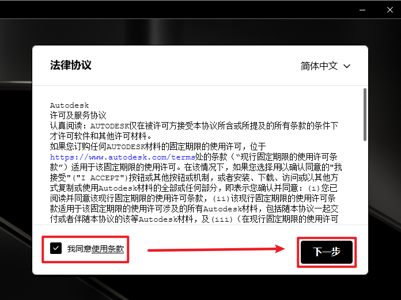Screen dimensions: 401x300
Task: Click the ("I ACCEPT") text in the agreement
Action: click(100, 178)
